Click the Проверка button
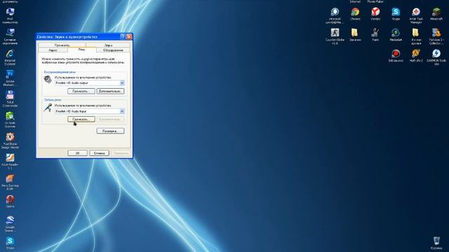The width and height of the screenshot is (449, 252). (x=110, y=131)
